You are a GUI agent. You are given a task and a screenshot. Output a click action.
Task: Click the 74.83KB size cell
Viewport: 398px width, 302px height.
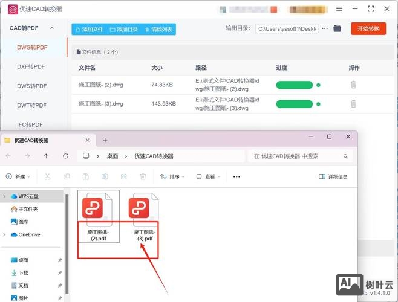coord(162,85)
